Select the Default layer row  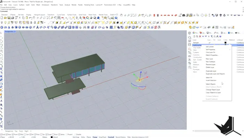pyautogui.click(x=218, y=43)
